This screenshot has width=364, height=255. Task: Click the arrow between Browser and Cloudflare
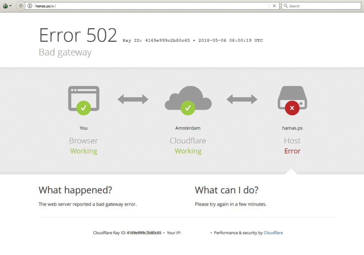pos(133,99)
